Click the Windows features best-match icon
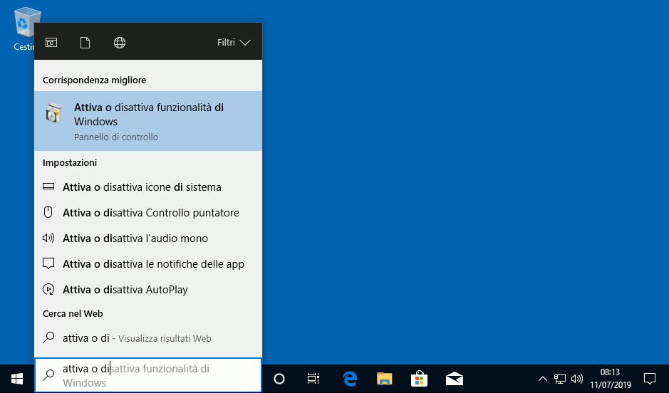The height and width of the screenshot is (393, 669). click(53, 113)
